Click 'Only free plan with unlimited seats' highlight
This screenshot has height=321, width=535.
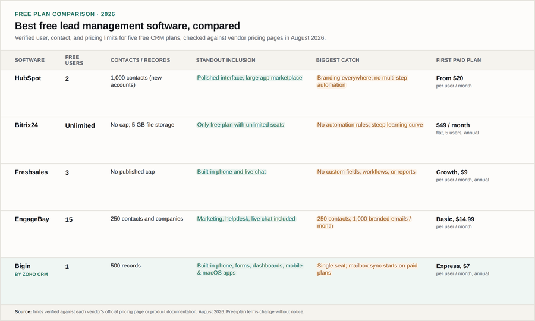tap(241, 125)
